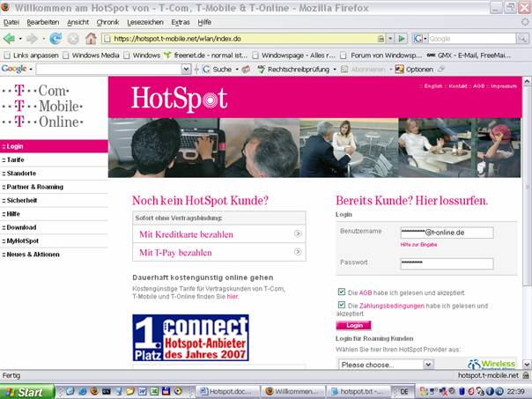
Task: Open the Please choose provider dropdown
Action: coord(386,365)
